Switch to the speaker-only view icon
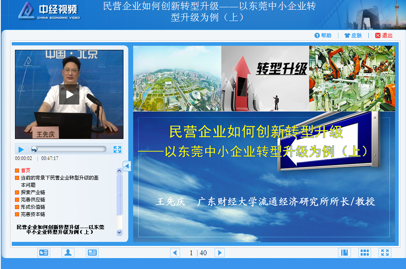The image size is (406, 269). tap(68, 253)
